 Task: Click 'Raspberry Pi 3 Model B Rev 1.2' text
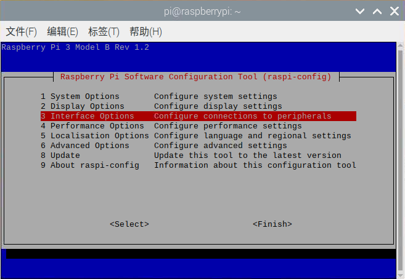[75, 47]
